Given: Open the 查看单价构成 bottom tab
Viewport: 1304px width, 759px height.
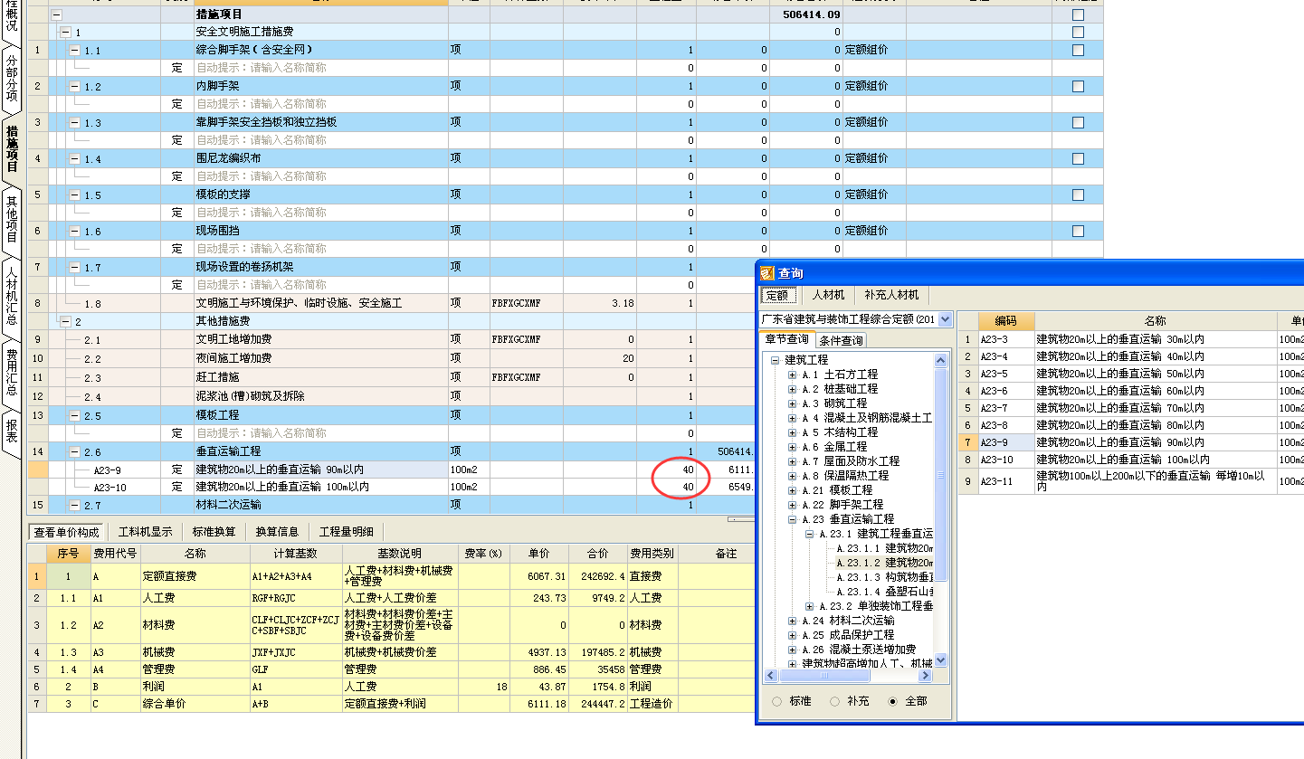Looking at the screenshot, I should tap(66, 532).
